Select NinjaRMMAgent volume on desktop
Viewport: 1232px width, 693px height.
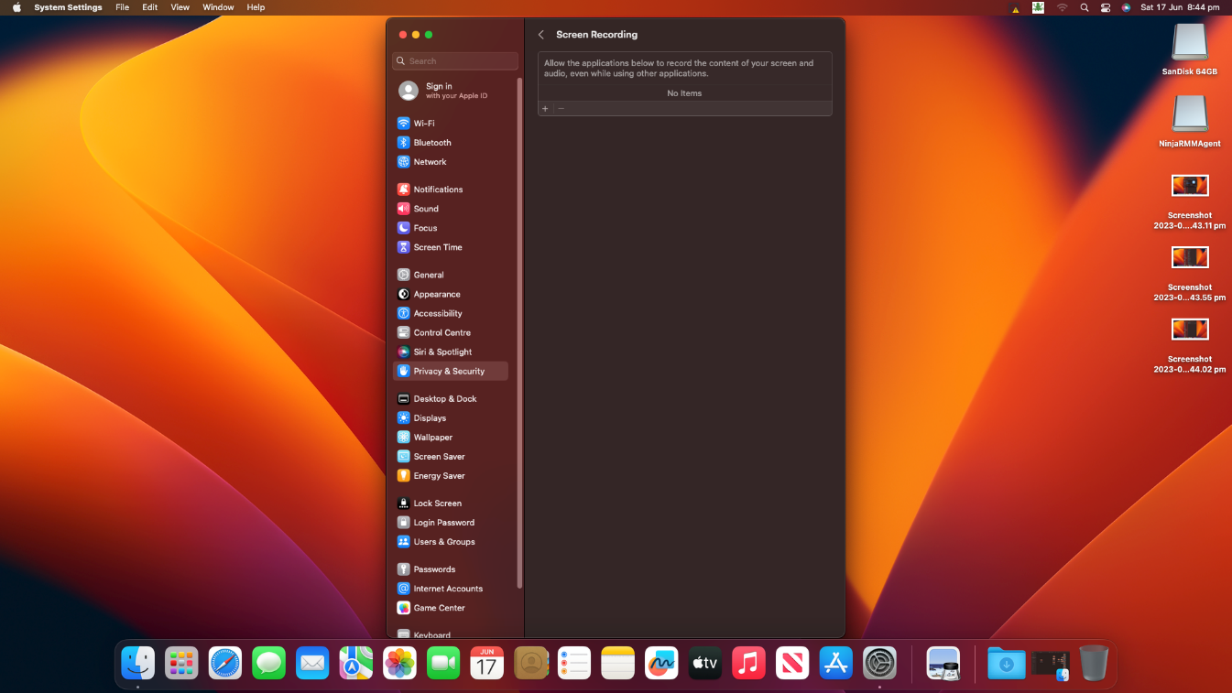click(x=1190, y=122)
